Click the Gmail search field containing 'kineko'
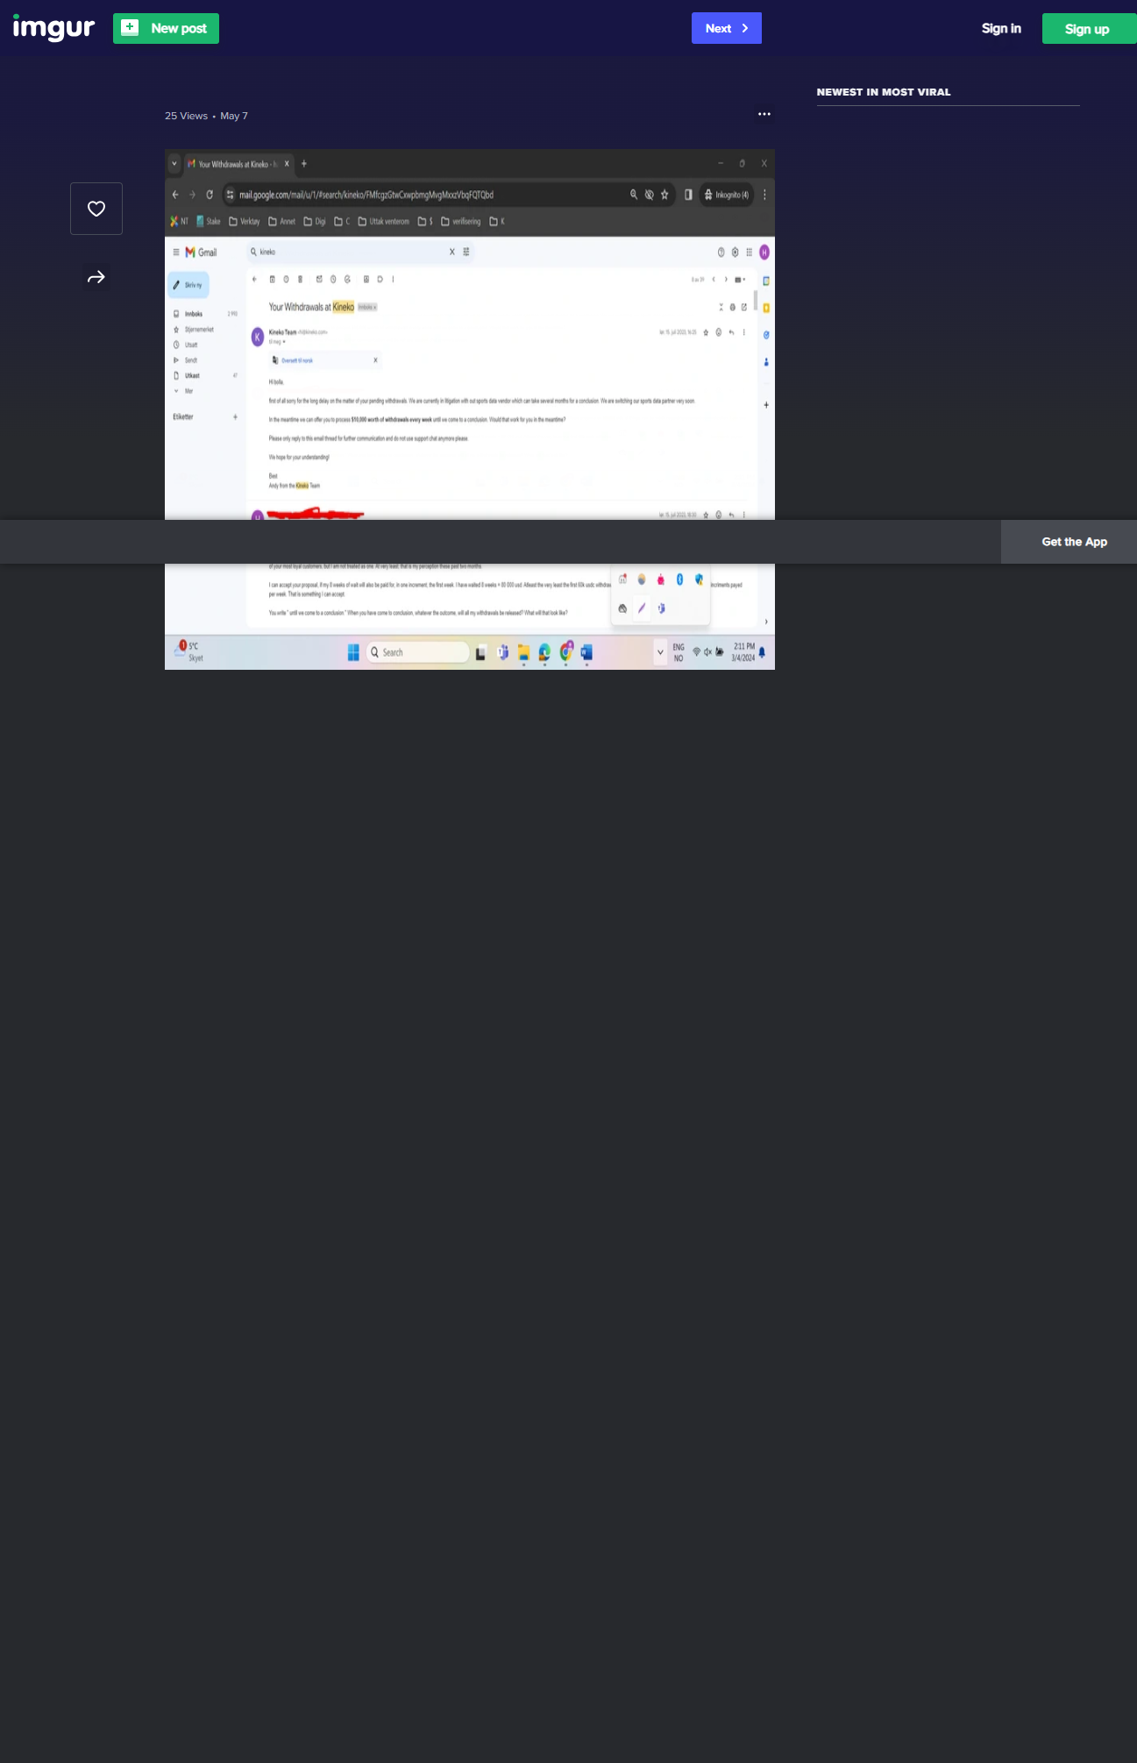The image size is (1137, 1763). point(351,252)
